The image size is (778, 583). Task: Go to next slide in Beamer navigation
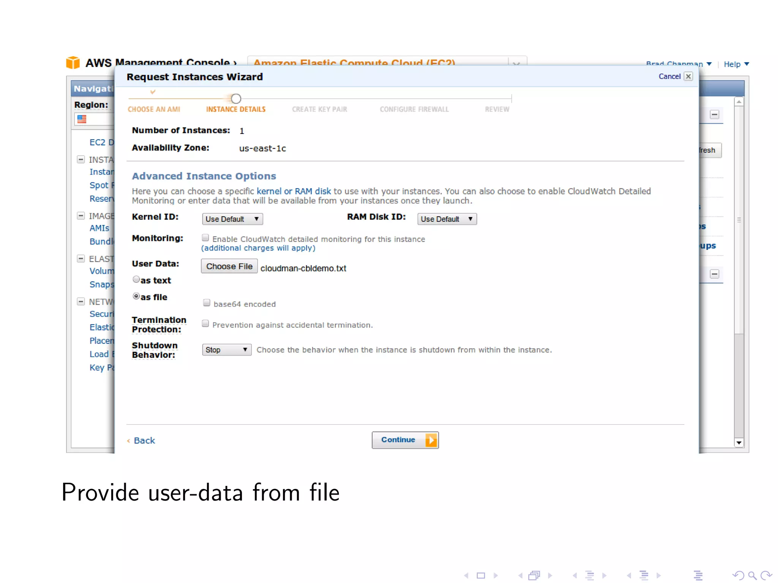point(495,575)
